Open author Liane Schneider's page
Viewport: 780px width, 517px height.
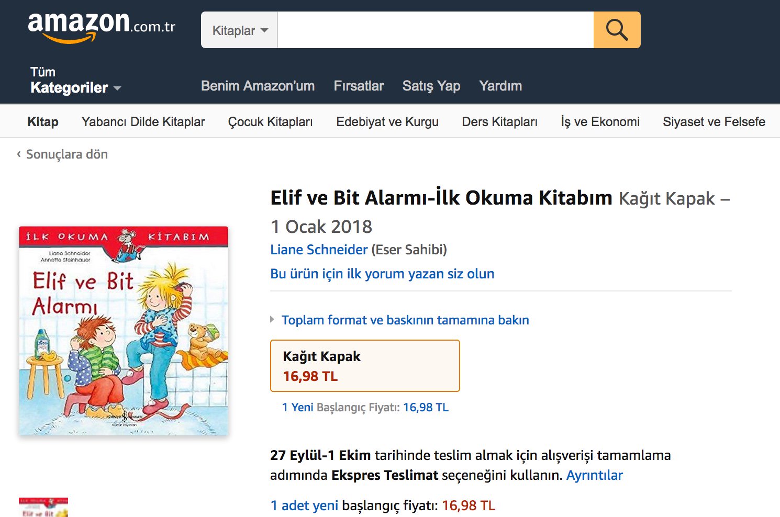319,250
